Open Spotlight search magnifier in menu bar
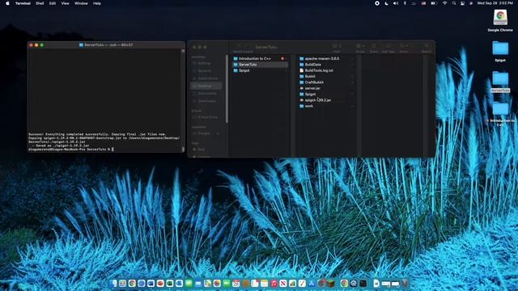The width and height of the screenshot is (518, 291). pyautogui.click(x=454, y=3)
